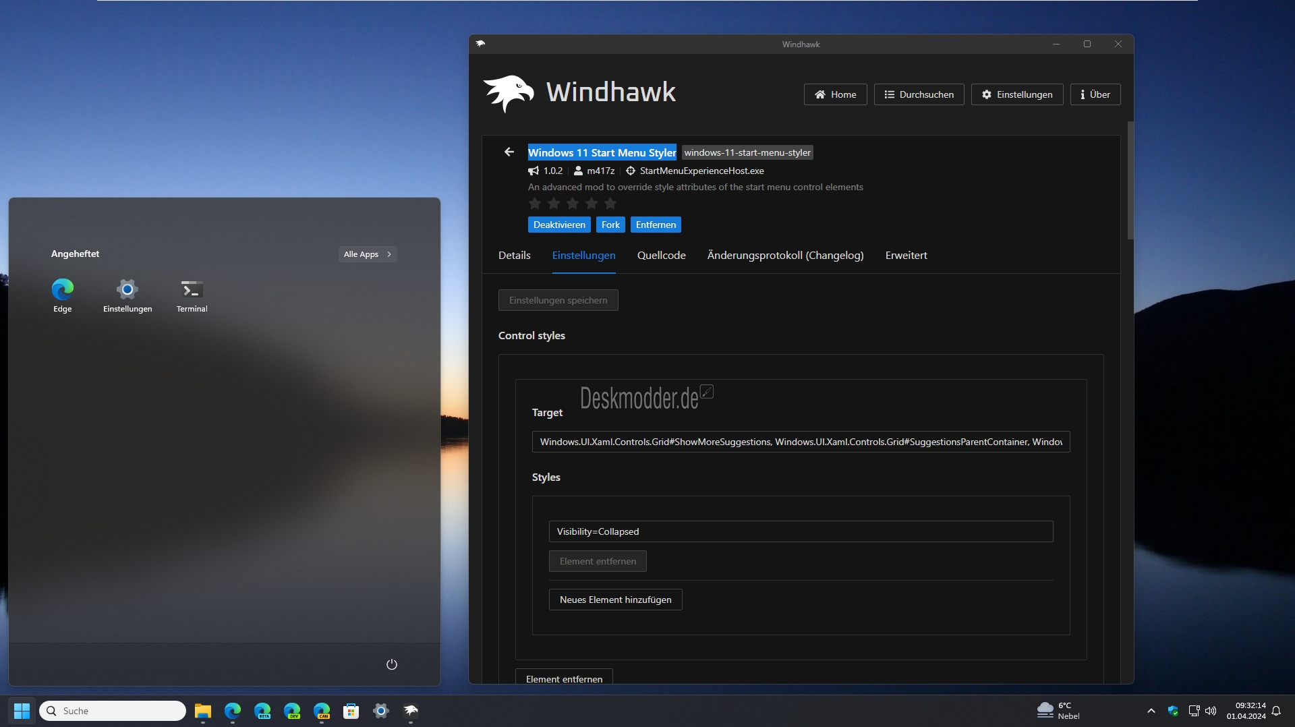Image resolution: width=1295 pixels, height=727 pixels.
Task: Click the Entfernen button for the mod
Action: 656,225
